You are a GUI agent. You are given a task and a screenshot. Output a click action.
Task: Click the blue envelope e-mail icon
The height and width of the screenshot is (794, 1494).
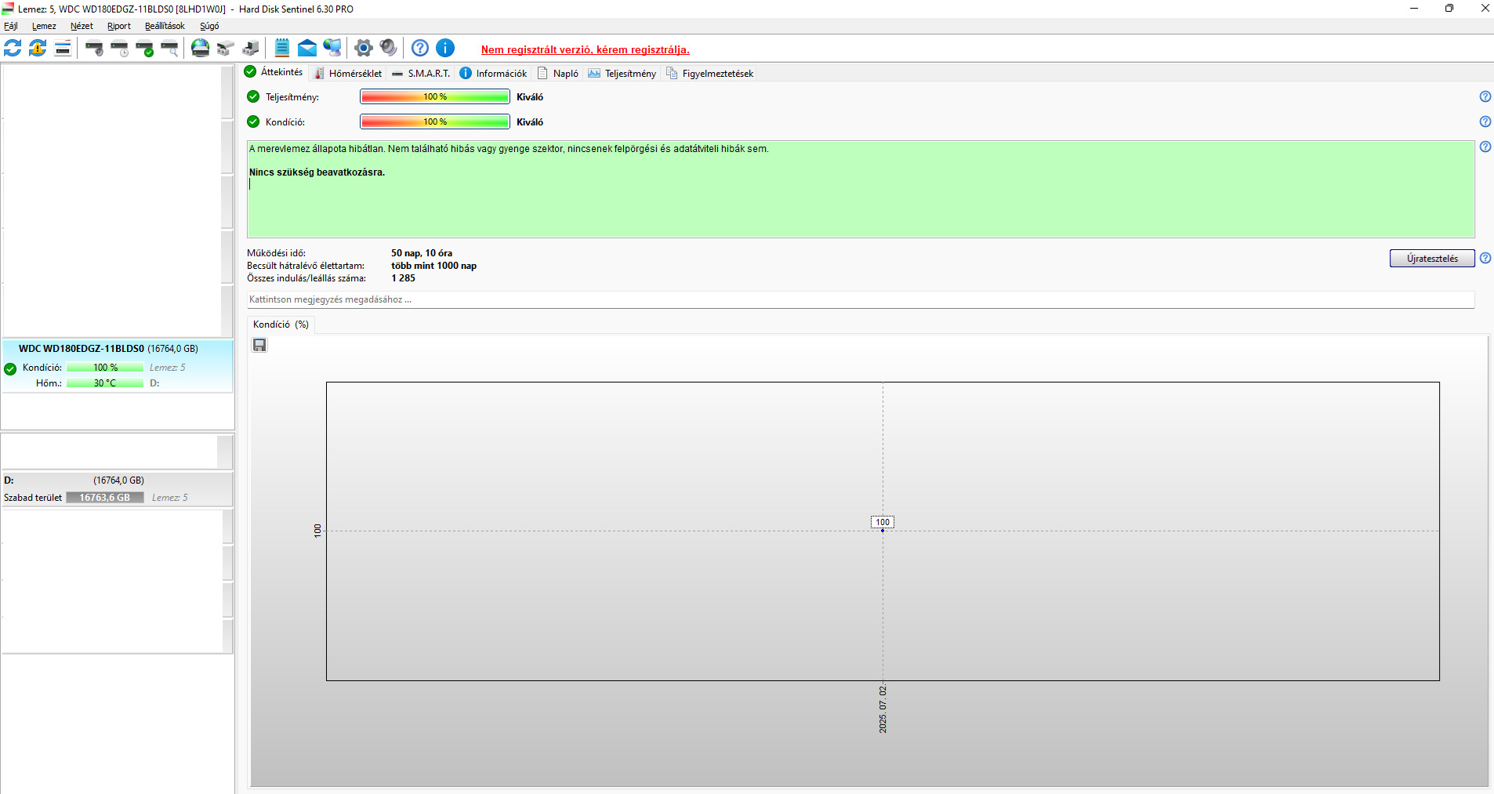click(307, 48)
